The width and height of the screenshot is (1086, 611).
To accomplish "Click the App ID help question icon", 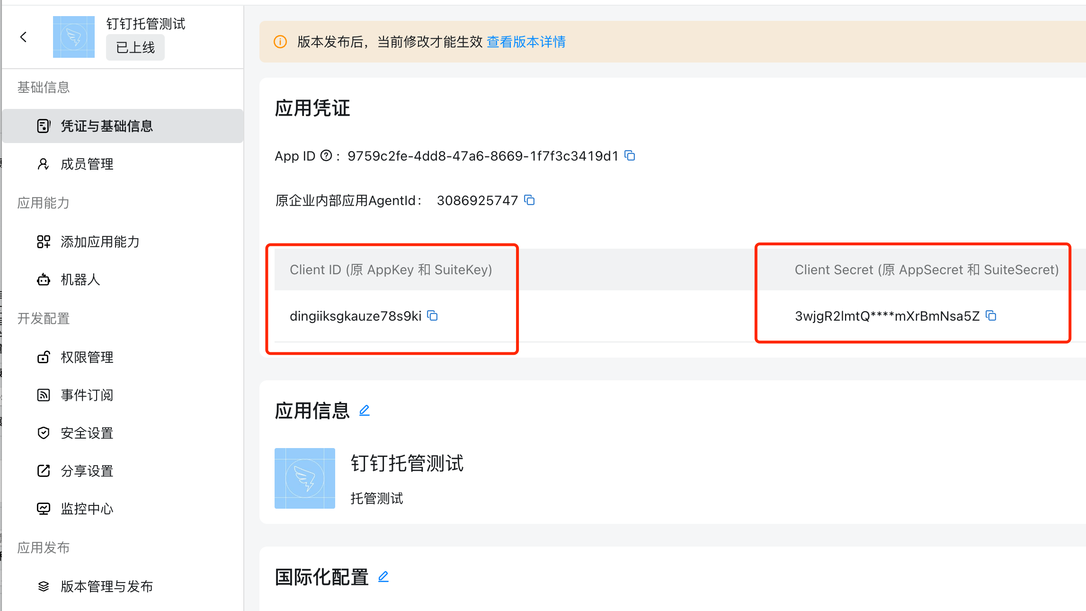I will click(x=326, y=155).
